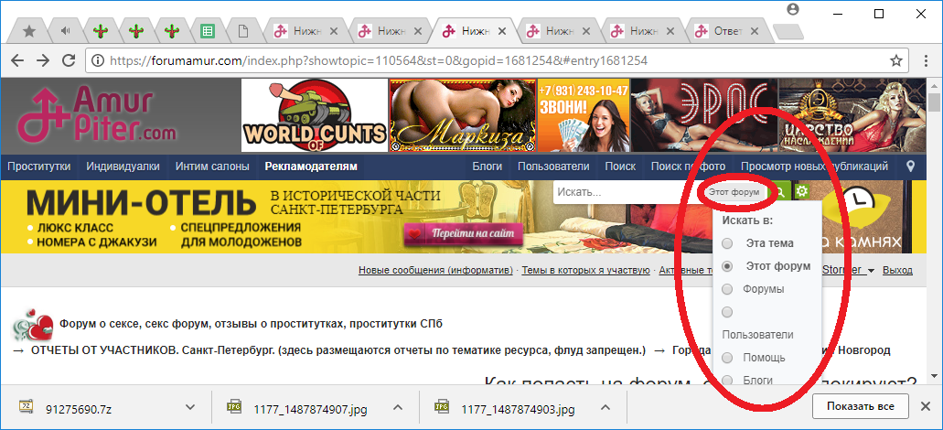Expand options for the 91275690.7z download
This screenshot has width=943, height=430.
click(190, 407)
